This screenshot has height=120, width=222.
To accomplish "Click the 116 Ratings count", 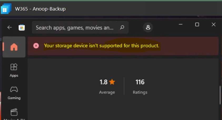I will pyautogui.click(x=140, y=82).
